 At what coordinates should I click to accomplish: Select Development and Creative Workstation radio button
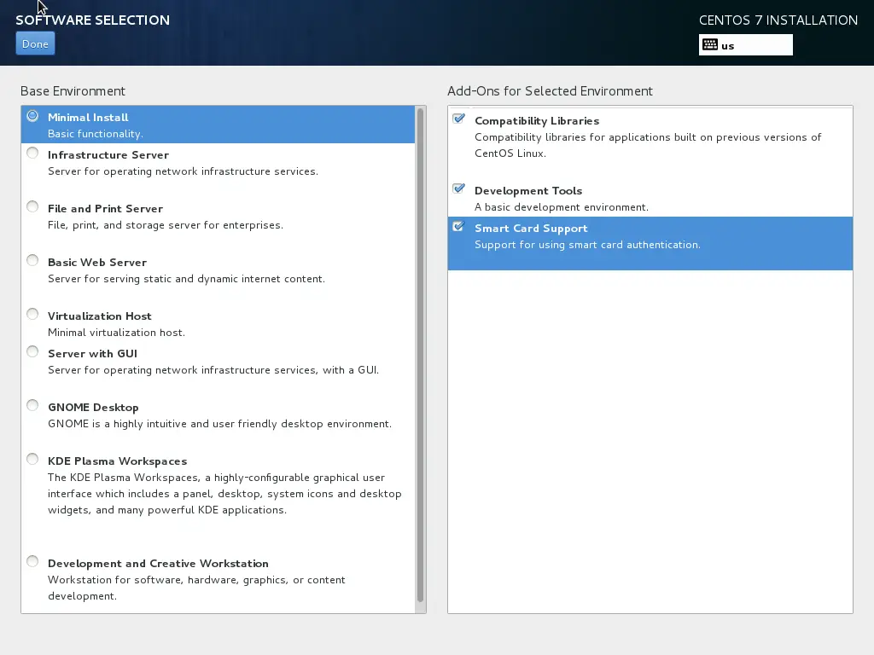tap(32, 561)
